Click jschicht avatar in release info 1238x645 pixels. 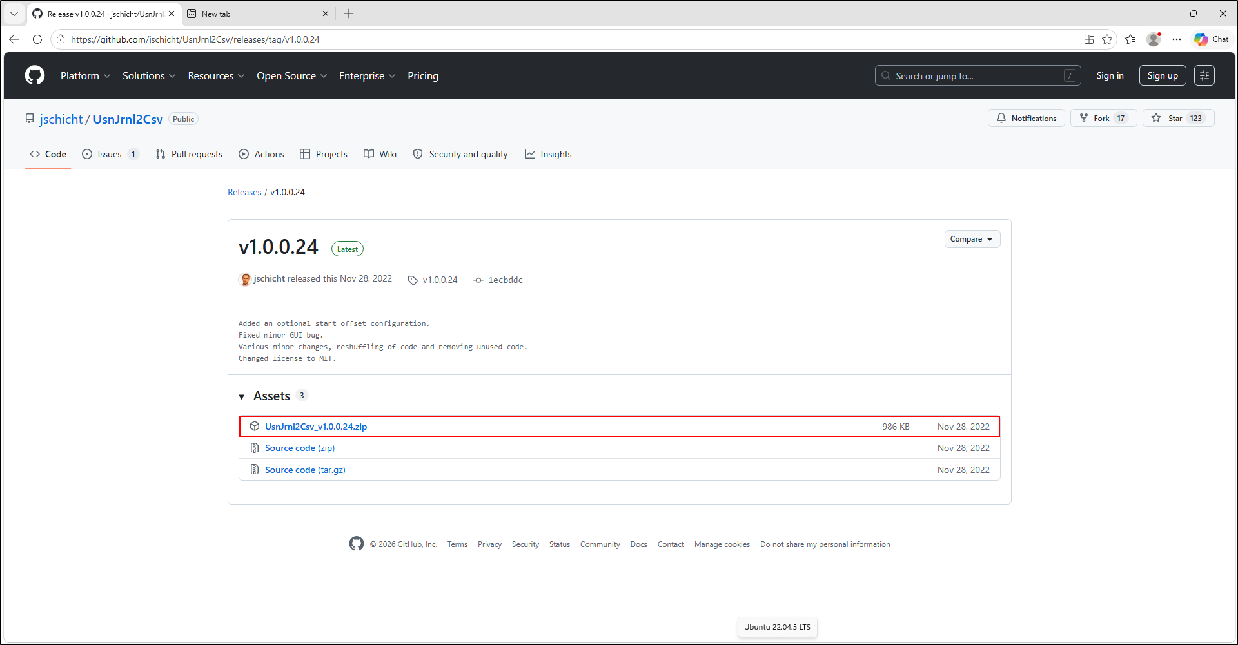(x=245, y=279)
